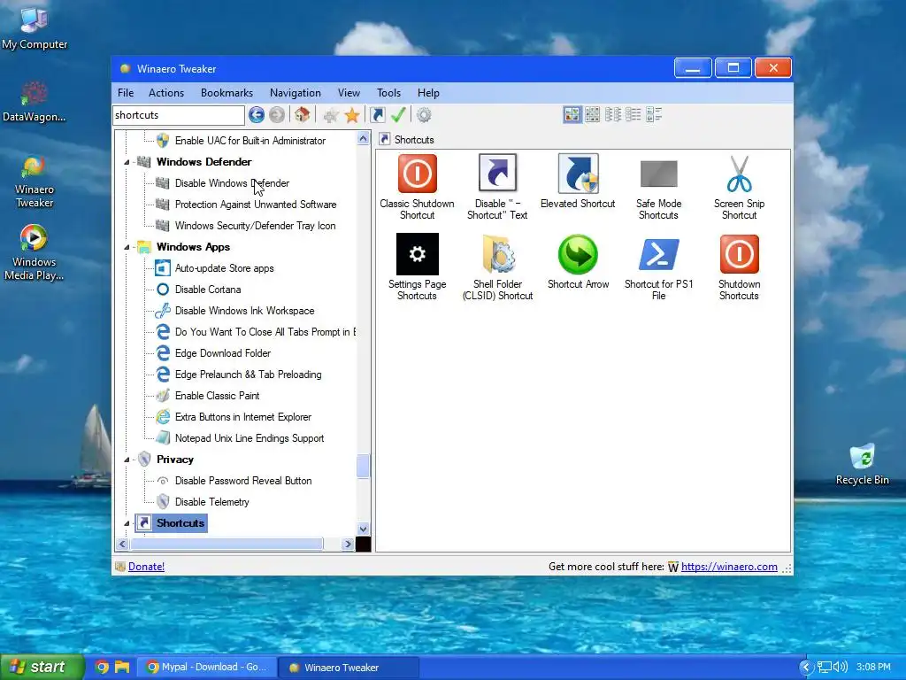Select Windows Security/Defender Tray Icon item
The image size is (906, 680).
tap(255, 226)
